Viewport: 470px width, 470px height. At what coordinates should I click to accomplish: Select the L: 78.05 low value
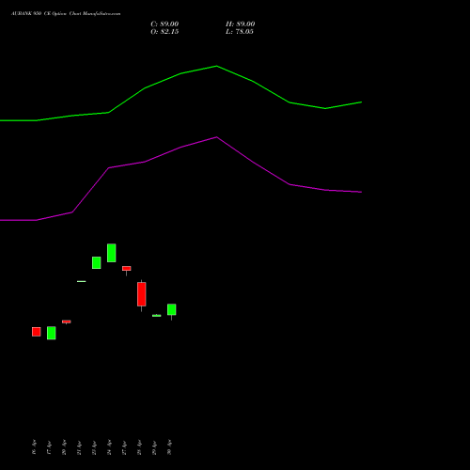(x=240, y=32)
